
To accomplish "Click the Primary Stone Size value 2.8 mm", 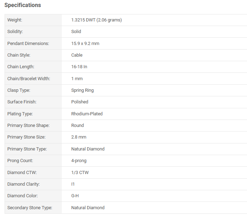I will [79, 137].
